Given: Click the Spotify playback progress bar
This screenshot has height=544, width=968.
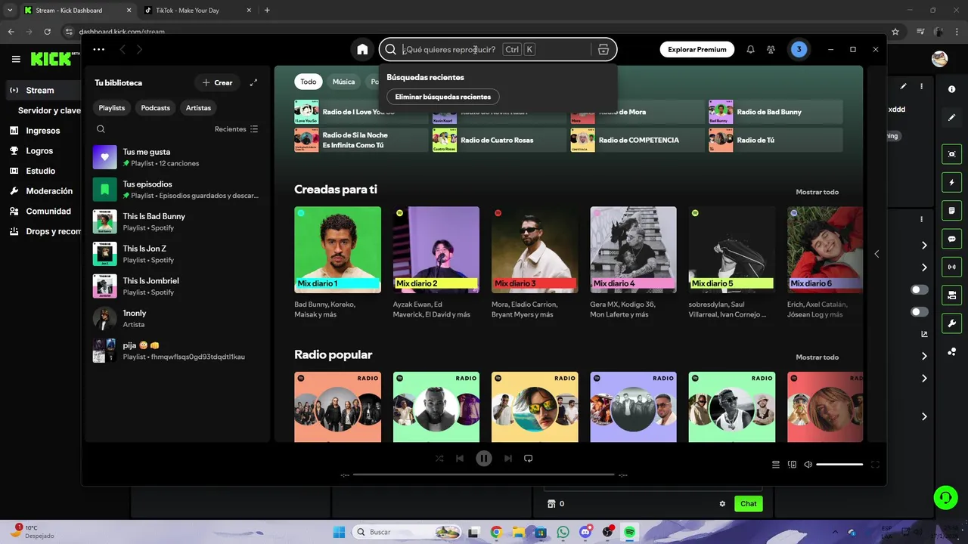Looking at the screenshot, I should click(x=483, y=475).
